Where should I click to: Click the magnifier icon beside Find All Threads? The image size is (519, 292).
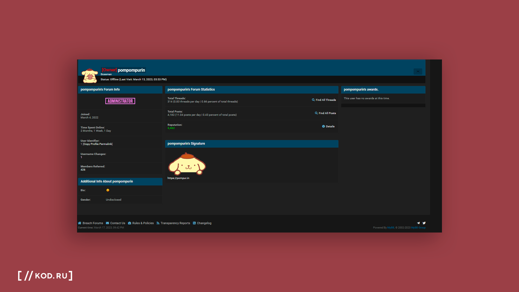313,100
